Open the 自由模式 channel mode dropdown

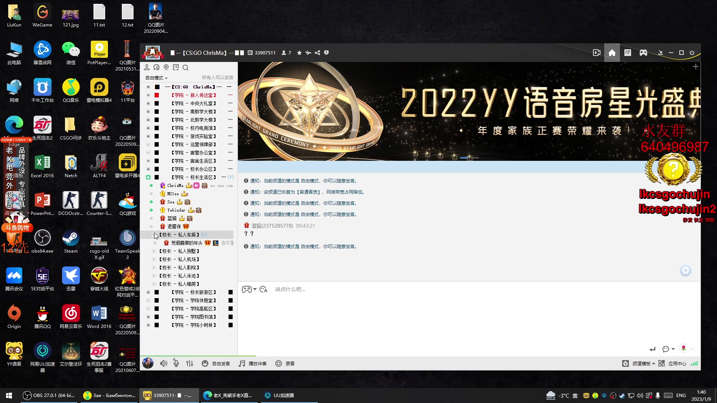point(156,78)
